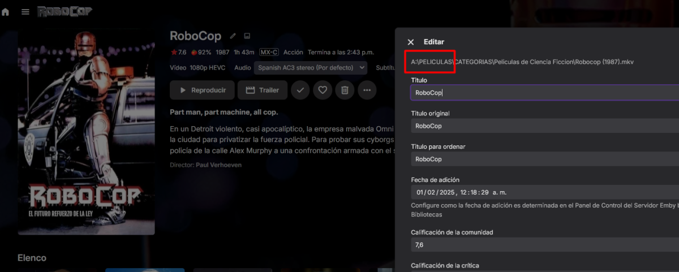Open more options three-dots button

pyautogui.click(x=367, y=90)
